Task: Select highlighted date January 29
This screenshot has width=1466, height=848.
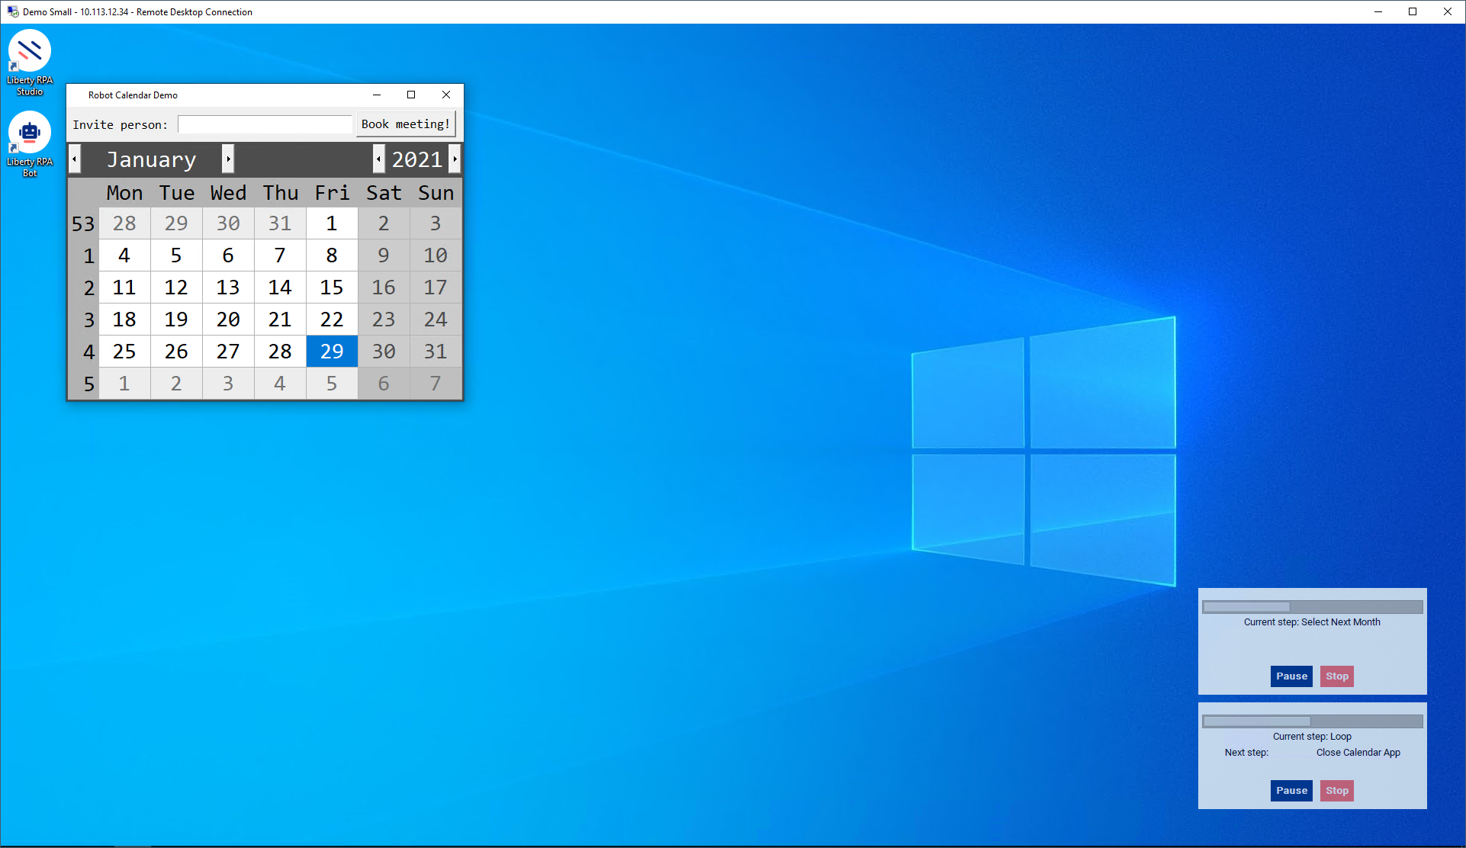Action: coord(331,352)
